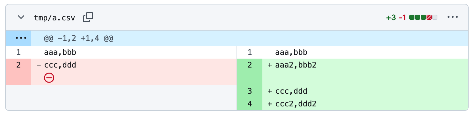This screenshot has height=115, width=475.
Task: Expand hidden lines with the ellipsis hunk button
Action: tap(18, 38)
